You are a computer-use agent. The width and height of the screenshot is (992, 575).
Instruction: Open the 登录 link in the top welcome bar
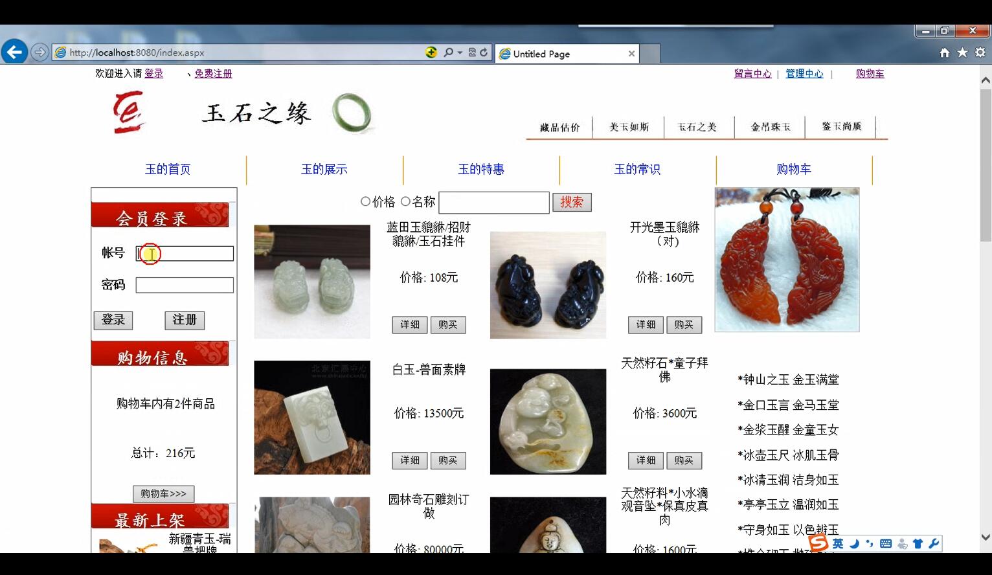click(x=154, y=74)
